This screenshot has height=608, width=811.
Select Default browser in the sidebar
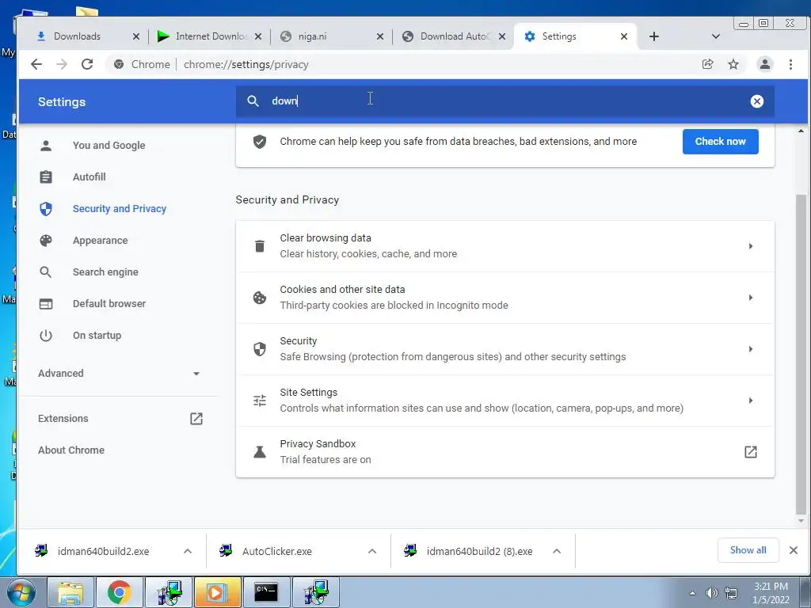pos(109,303)
